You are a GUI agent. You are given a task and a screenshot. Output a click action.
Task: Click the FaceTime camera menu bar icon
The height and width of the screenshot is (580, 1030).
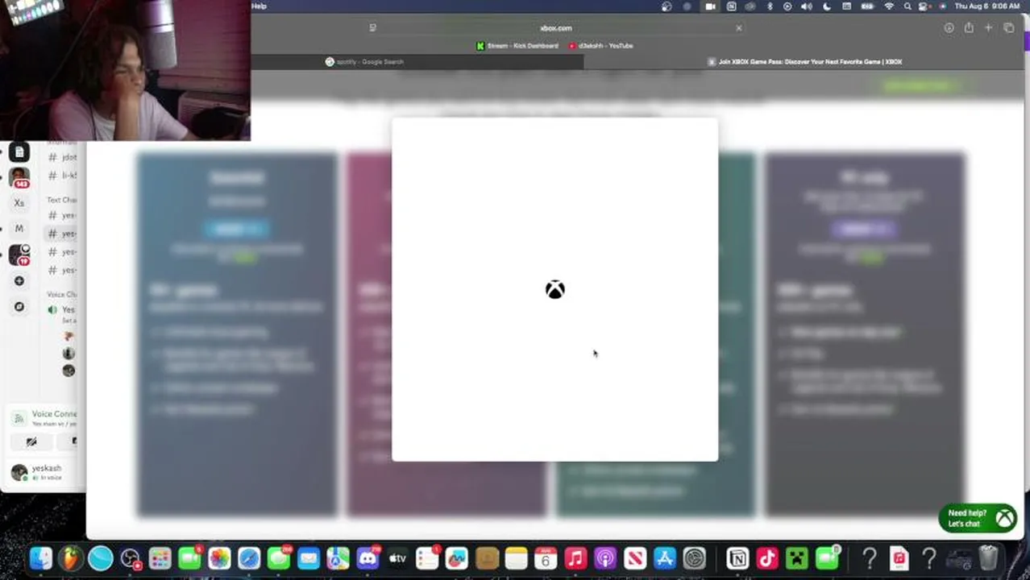click(710, 6)
